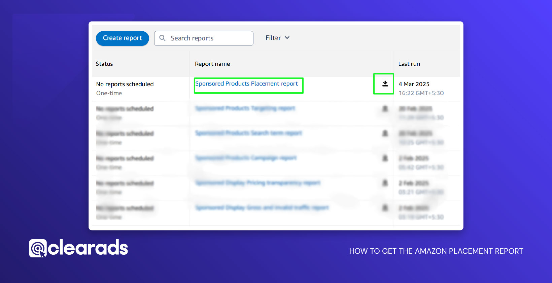Select the '4 Mar 2025' last run date

pyautogui.click(x=414, y=84)
